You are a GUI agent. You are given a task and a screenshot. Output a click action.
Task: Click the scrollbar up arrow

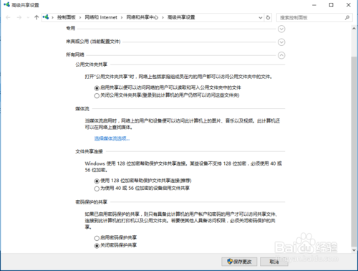(354, 28)
